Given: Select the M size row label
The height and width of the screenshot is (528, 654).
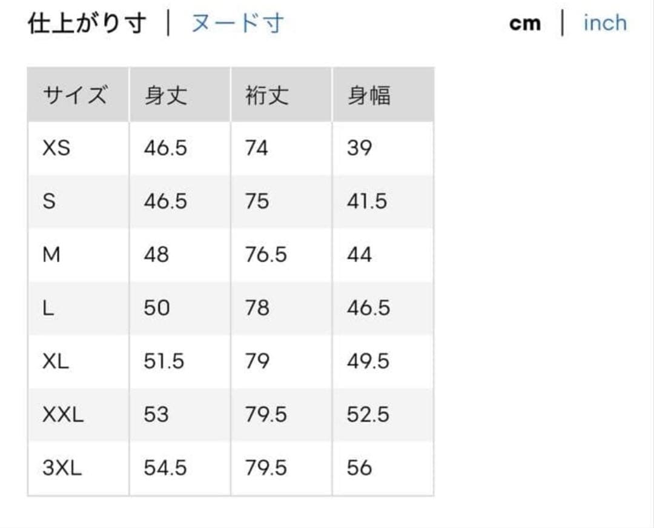Looking at the screenshot, I should tap(51, 255).
